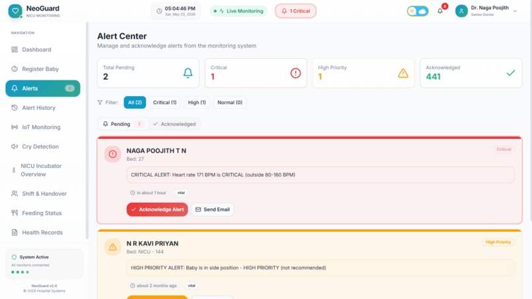Click the 'Critical' label on first alert card
Viewport: 532px width, 299px height.
pos(504,149)
